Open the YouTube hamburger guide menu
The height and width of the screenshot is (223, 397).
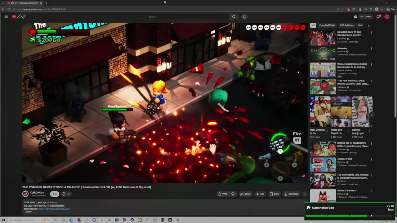point(6,17)
